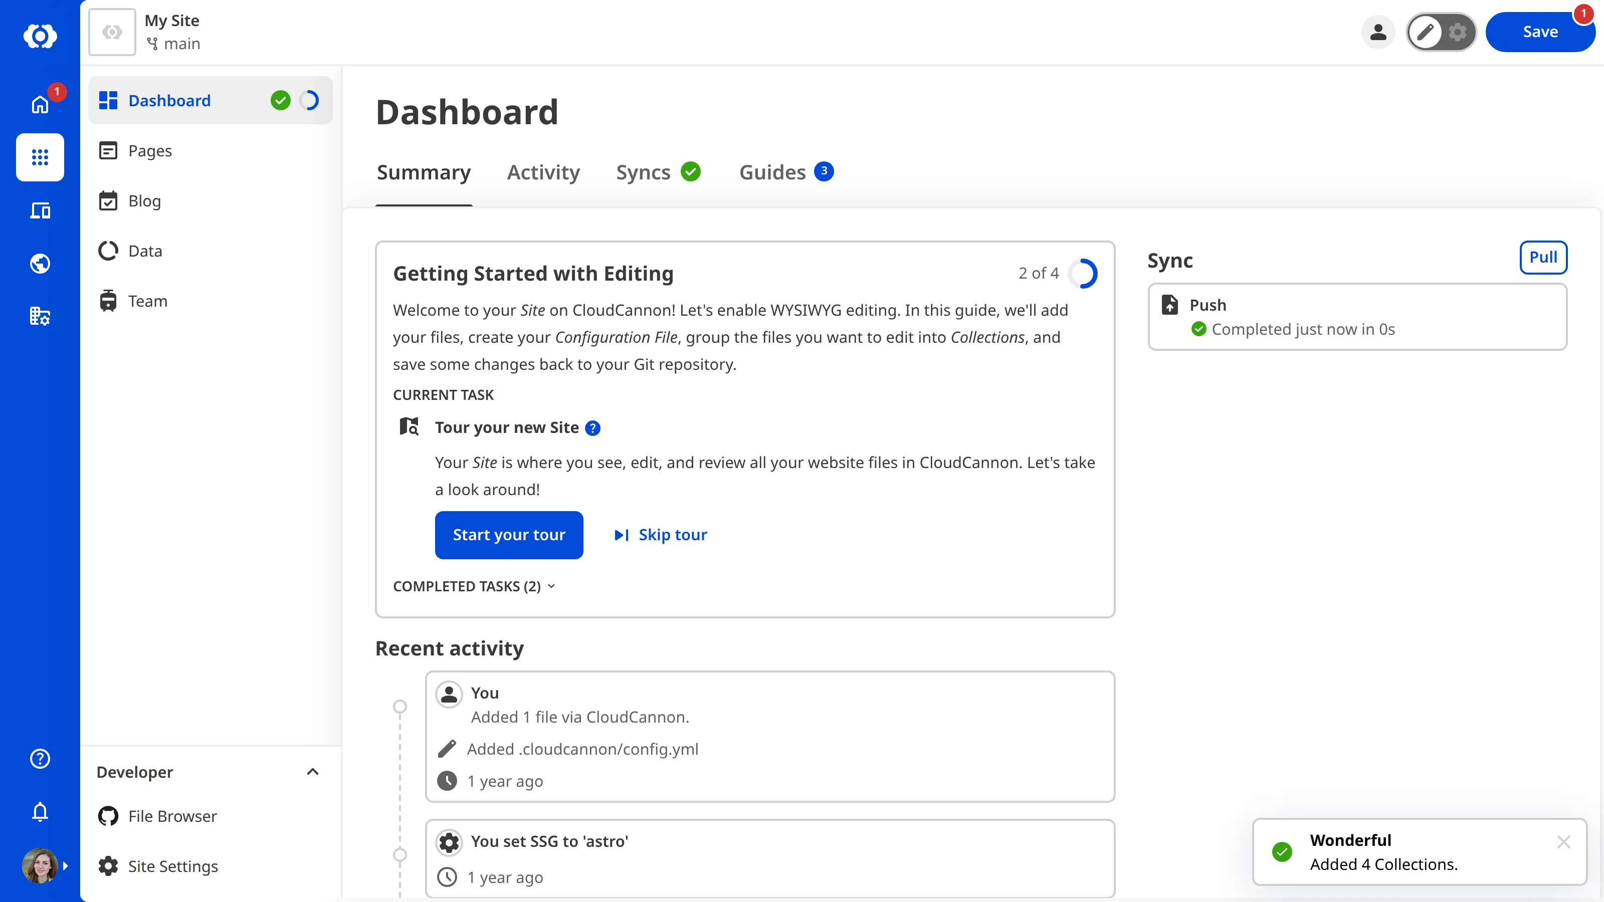This screenshot has height=902, width=1604.
Task: Click the person profile icon in header
Action: click(x=1378, y=32)
